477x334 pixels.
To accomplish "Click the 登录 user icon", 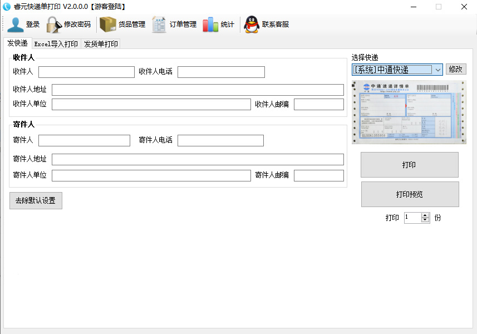I will [15, 24].
